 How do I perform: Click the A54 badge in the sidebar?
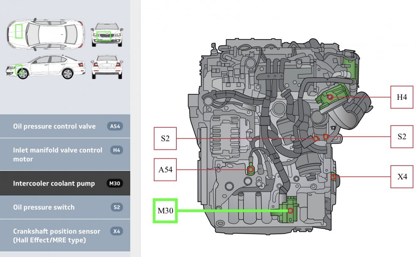click(116, 126)
